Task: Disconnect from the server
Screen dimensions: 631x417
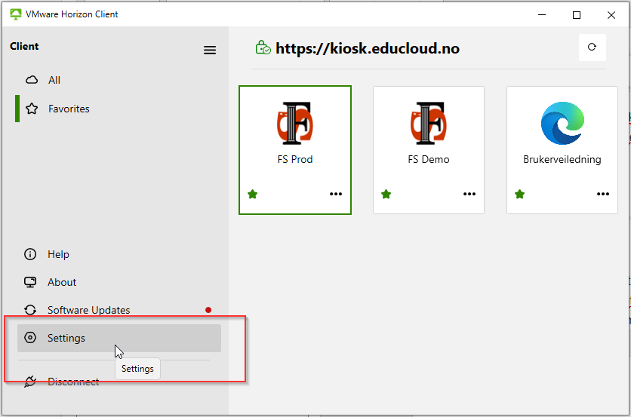Action: tap(72, 382)
